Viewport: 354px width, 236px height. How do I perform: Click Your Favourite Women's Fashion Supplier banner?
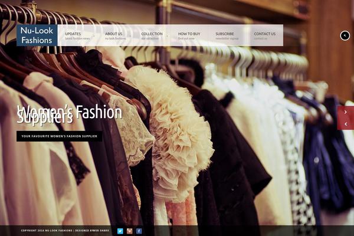pyautogui.click(x=59, y=136)
